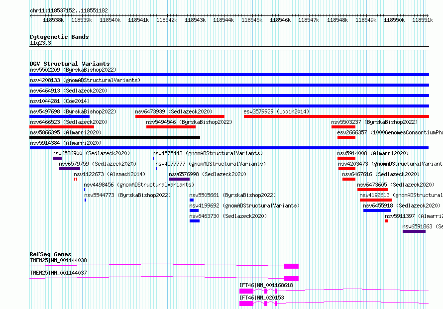Viewport: 443px width, 309px height.
Task: Click the RefSeq Genes track title
Action: (x=50, y=254)
